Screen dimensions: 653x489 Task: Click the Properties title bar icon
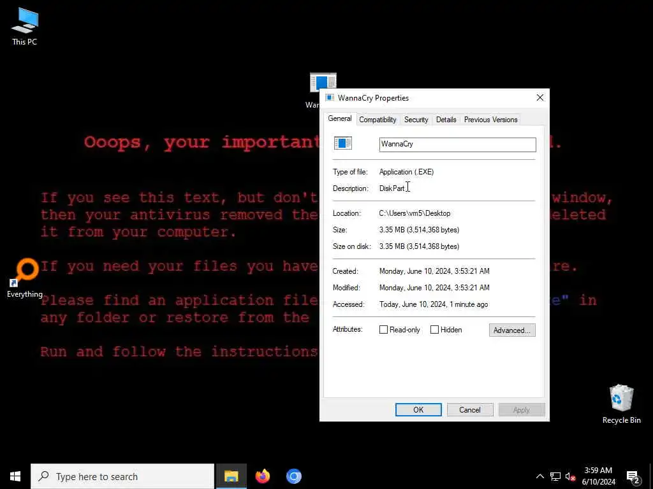[330, 97]
